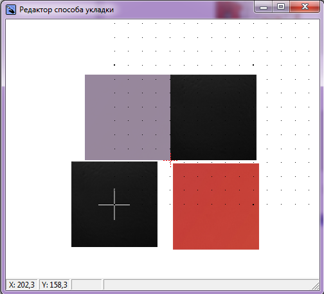Click the application icon in title bar
The width and height of the screenshot is (324, 294).
click(11, 10)
